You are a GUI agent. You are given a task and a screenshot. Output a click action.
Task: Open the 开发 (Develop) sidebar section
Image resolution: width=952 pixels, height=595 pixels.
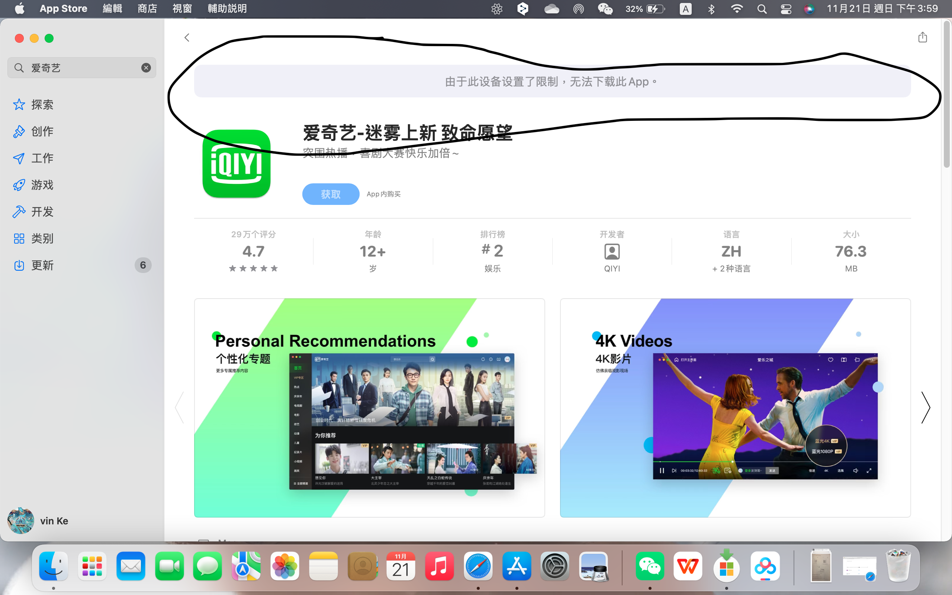[x=42, y=212]
